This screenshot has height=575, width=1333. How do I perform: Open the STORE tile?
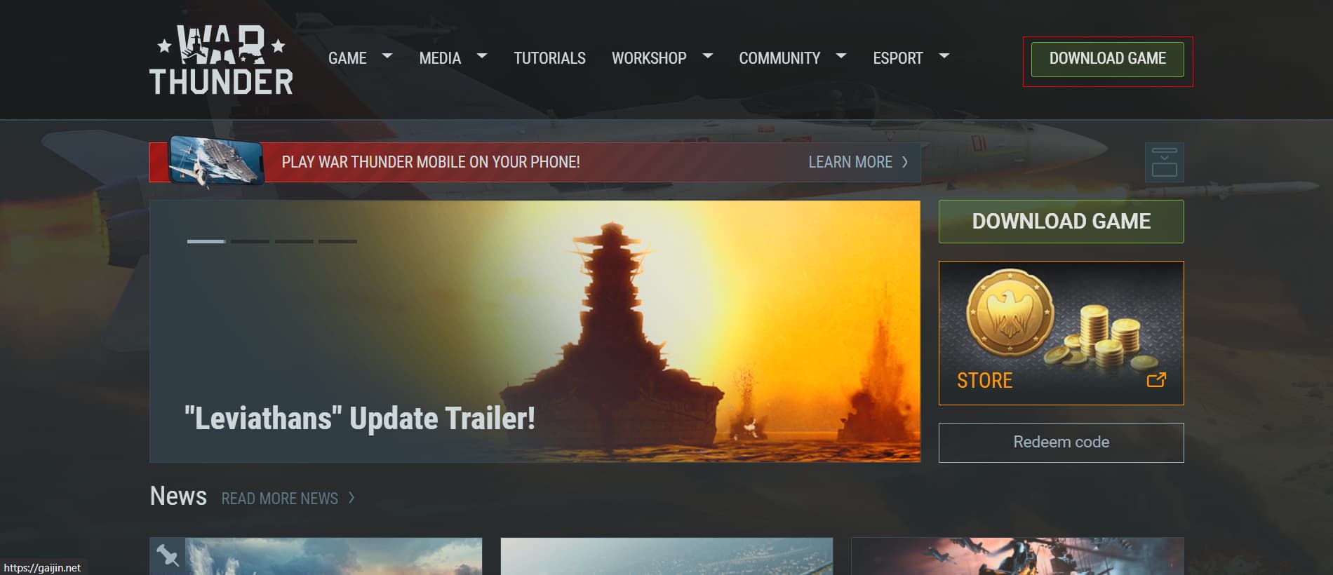click(x=1061, y=333)
